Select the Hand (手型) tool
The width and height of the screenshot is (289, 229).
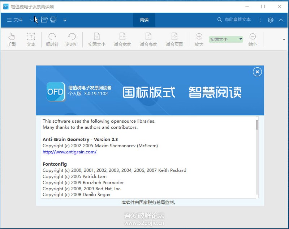(12, 39)
